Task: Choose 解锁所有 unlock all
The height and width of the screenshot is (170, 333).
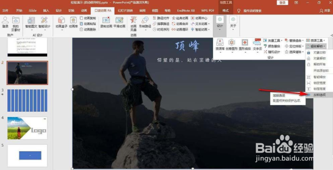Action: (319, 64)
